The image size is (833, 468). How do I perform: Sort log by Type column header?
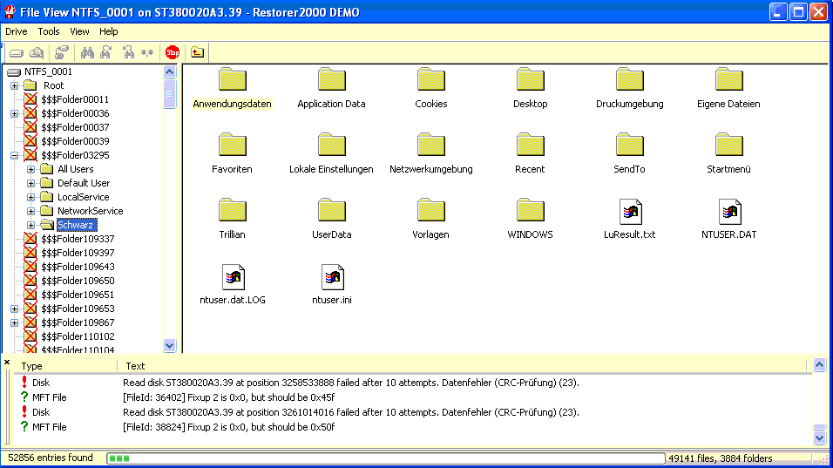tap(64, 366)
